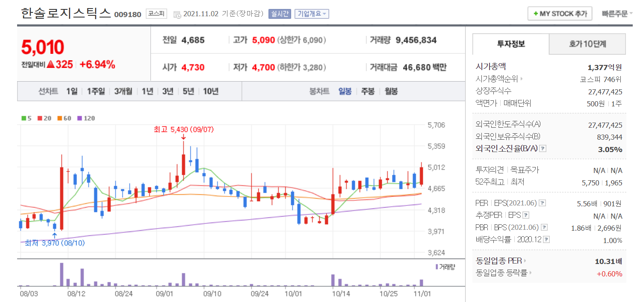Screen dimensions: 640x302
Task: Click the orange 60-day moving average swatch
Action: point(59,118)
